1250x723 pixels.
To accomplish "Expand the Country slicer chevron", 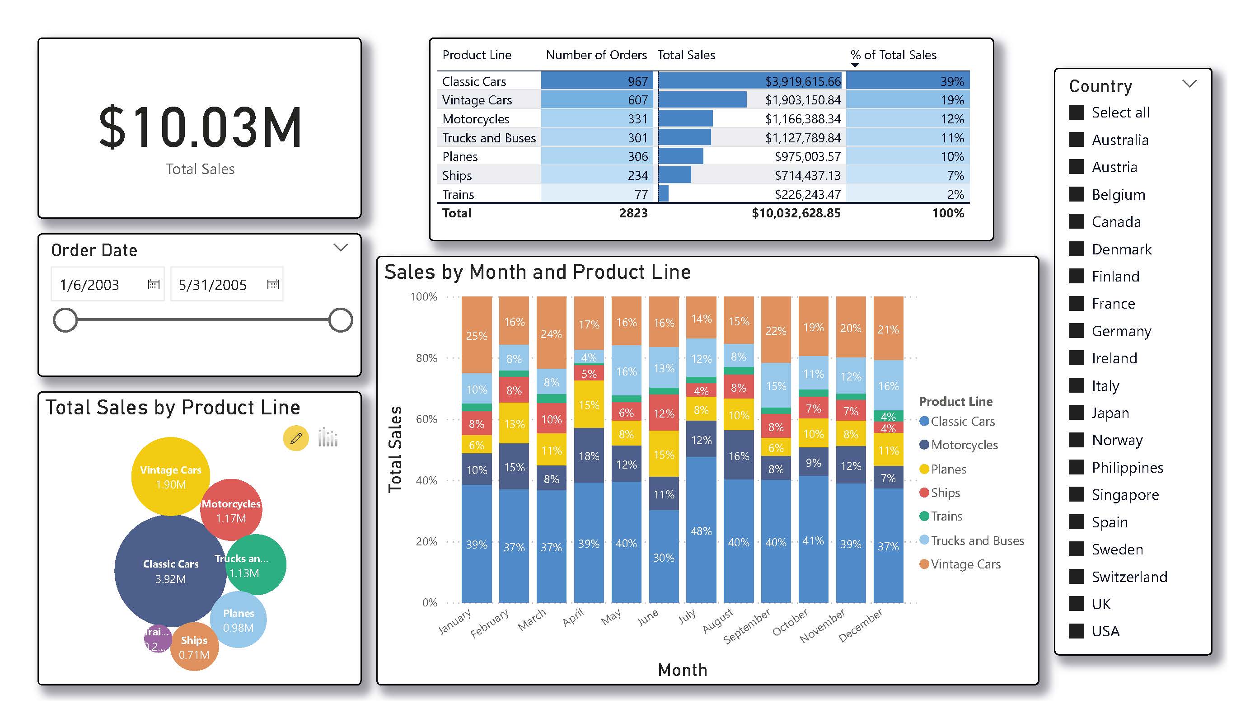I will [x=1189, y=83].
